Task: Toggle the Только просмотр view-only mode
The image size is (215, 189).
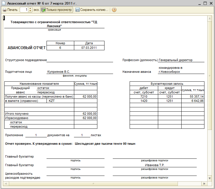Action: [56, 10]
